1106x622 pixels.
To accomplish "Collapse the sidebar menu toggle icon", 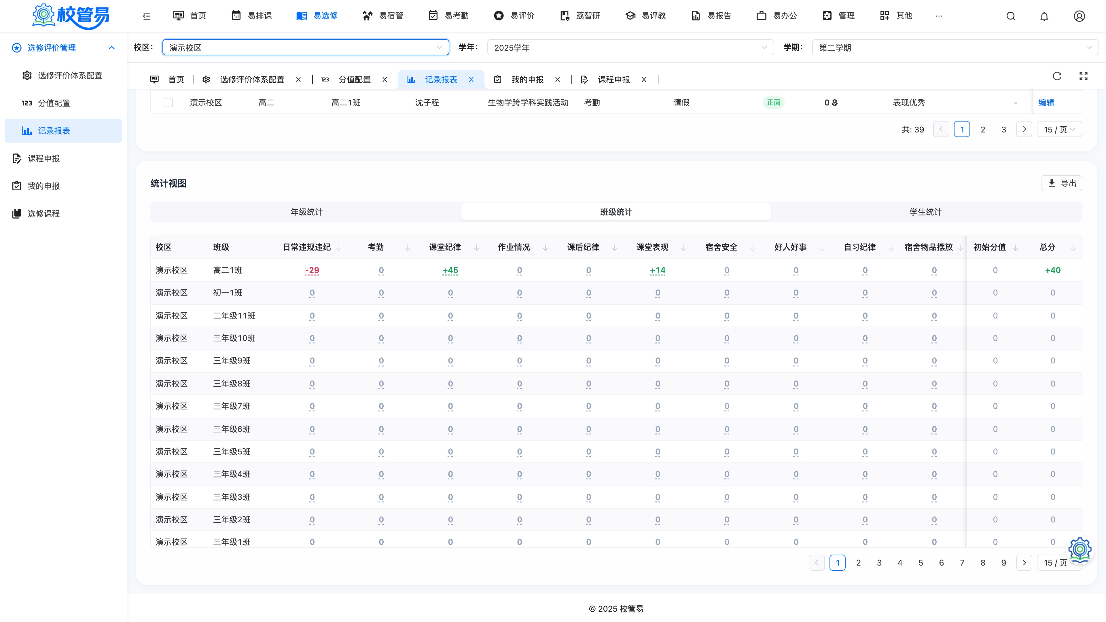I will tap(146, 16).
